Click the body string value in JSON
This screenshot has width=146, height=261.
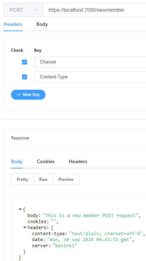[x=91, y=215]
